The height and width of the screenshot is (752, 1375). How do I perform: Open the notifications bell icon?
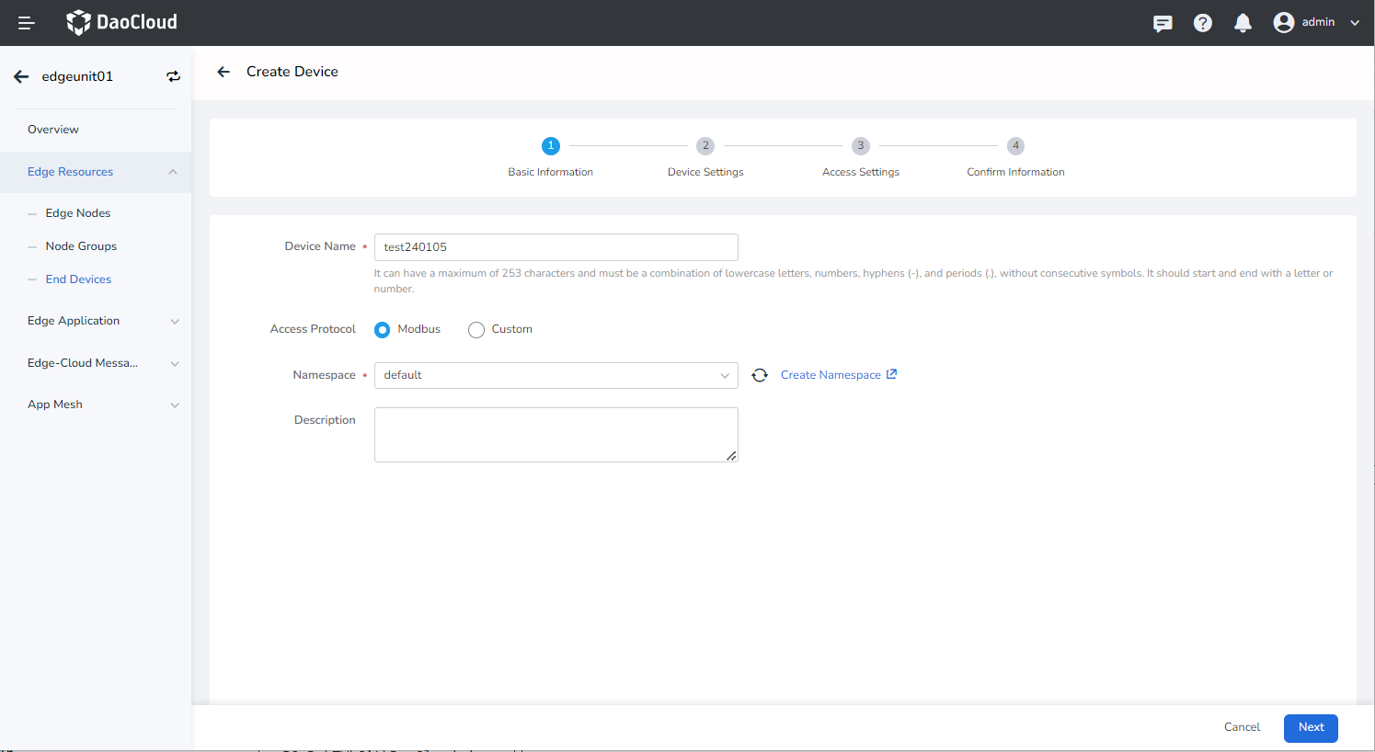(1243, 23)
